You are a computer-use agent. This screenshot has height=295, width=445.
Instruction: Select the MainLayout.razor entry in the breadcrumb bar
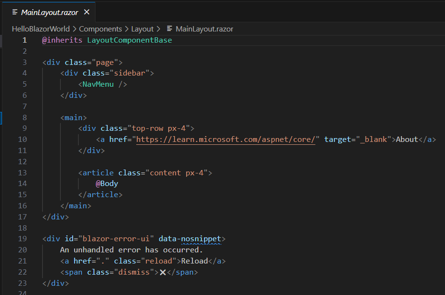click(206, 29)
